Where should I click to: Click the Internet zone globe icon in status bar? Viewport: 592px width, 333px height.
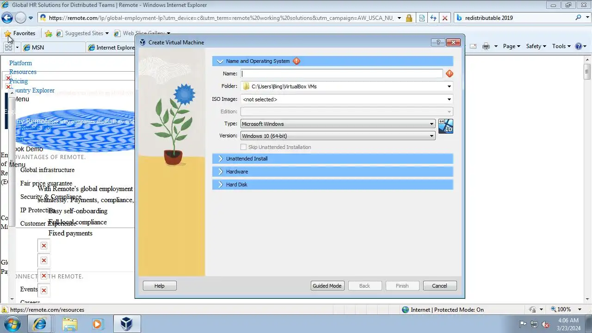tap(406, 310)
